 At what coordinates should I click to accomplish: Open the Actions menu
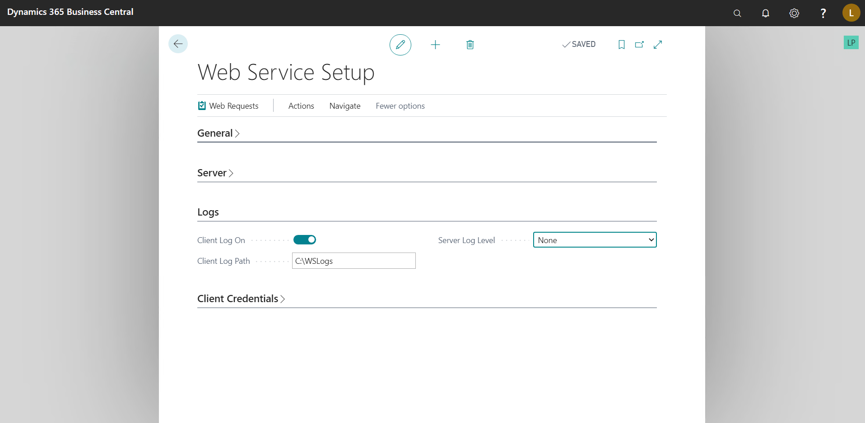coord(301,106)
